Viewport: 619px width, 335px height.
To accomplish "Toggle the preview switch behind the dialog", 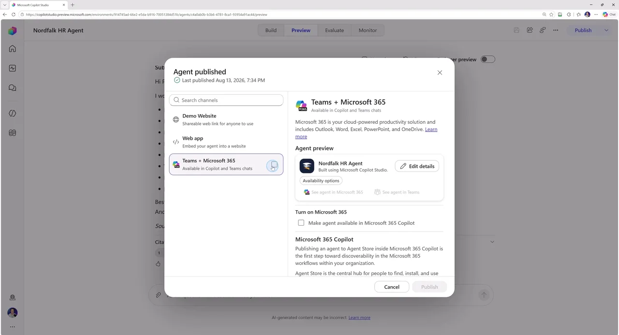I will (488, 59).
